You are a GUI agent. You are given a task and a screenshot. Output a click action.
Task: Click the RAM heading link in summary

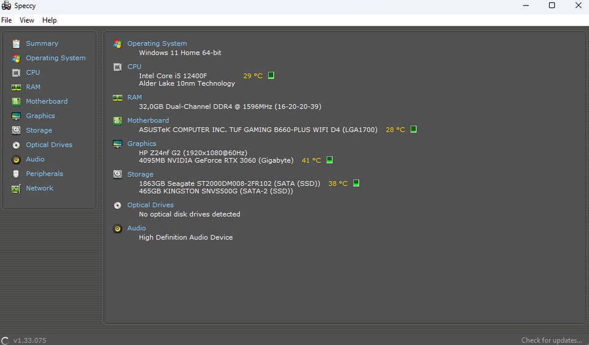pyautogui.click(x=134, y=97)
